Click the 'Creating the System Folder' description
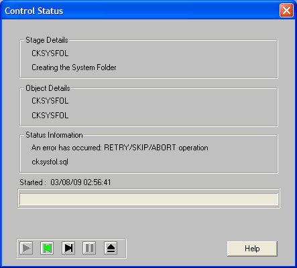297x268 pixels. (x=74, y=68)
